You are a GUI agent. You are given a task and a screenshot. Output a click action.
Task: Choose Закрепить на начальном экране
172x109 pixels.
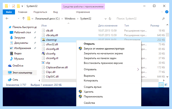pyautogui.click(x=108, y=54)
